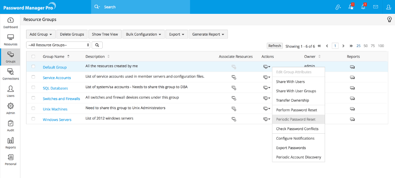The image size is (395, 178).
Task: Open the Reports icon for Windows Servers row
Action: click(352, 119)
